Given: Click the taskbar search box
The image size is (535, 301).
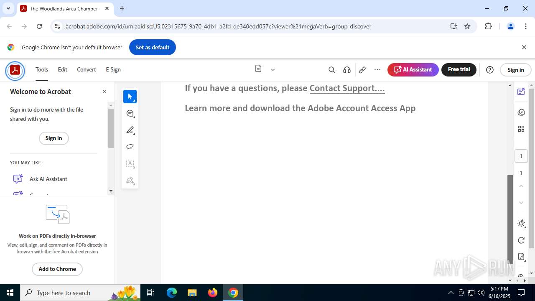Looking at the screenshot, I should (x=80, y=293).
